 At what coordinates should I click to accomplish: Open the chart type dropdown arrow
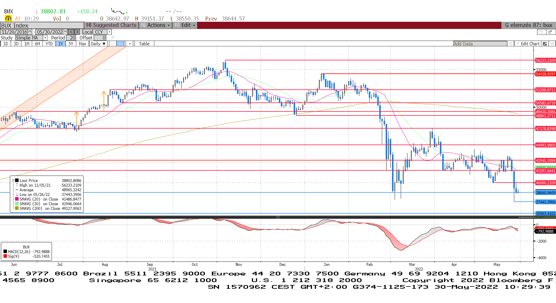click(x=130, y=44)
